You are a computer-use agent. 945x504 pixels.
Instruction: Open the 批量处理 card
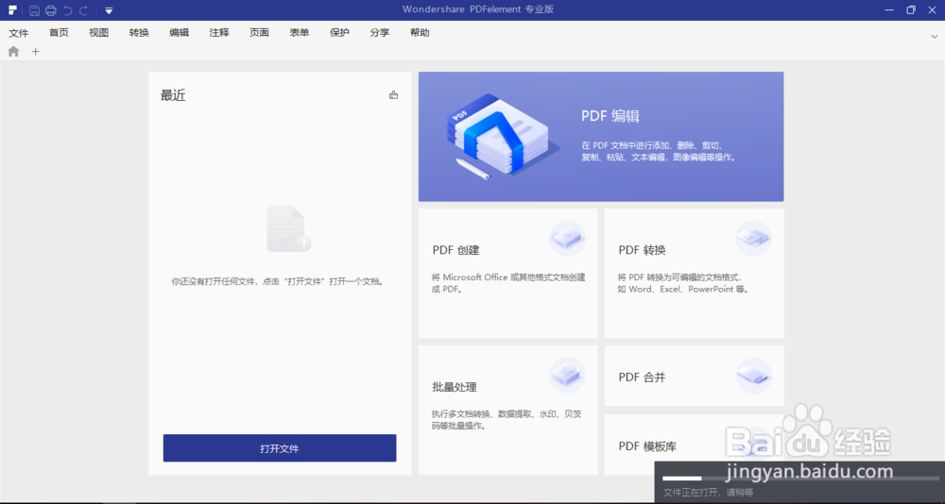[x=508, y=410]
